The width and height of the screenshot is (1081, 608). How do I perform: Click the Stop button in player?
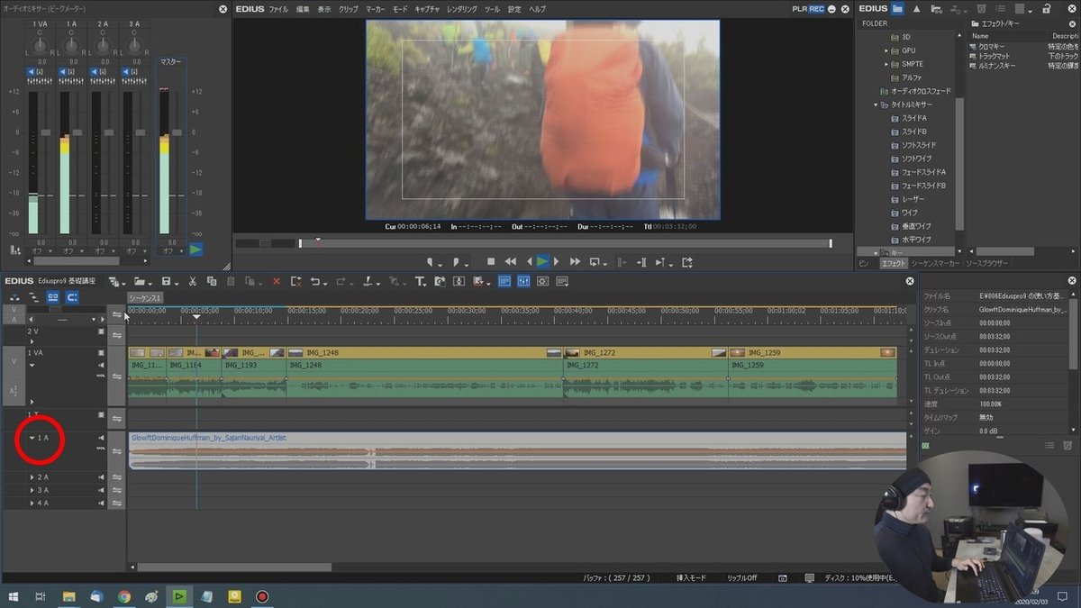[x=491, y=262]
